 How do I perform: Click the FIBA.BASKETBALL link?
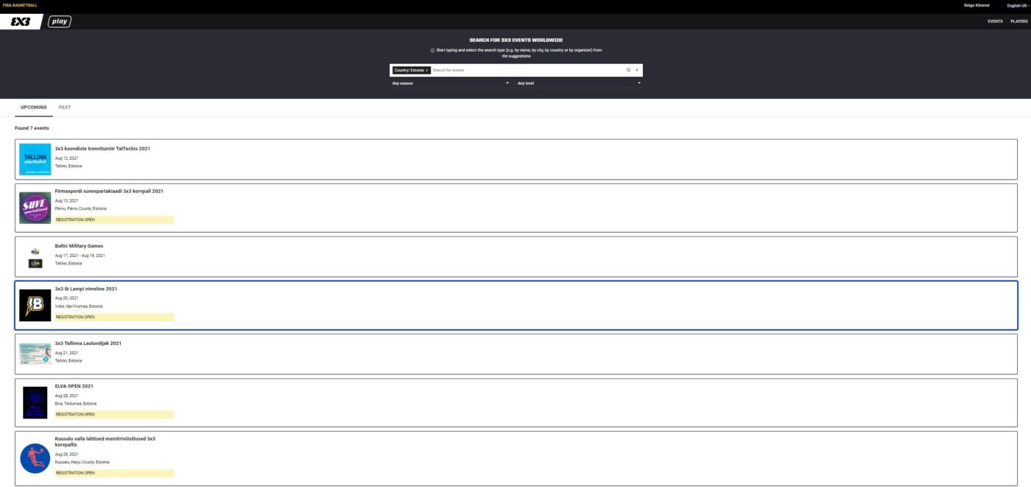tap(20, 5)
